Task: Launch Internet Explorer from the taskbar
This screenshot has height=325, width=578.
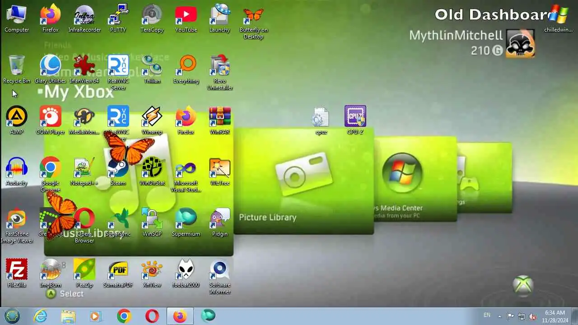Action: pyautogui.click(x=41, y=316)
